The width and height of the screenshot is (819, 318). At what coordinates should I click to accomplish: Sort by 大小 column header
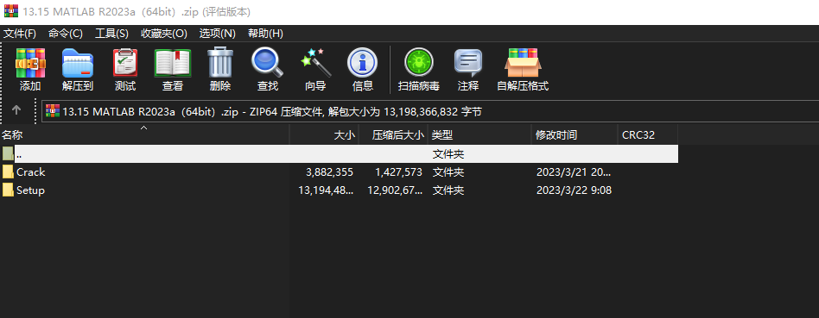pyautogui.click(x=324, y=135)
